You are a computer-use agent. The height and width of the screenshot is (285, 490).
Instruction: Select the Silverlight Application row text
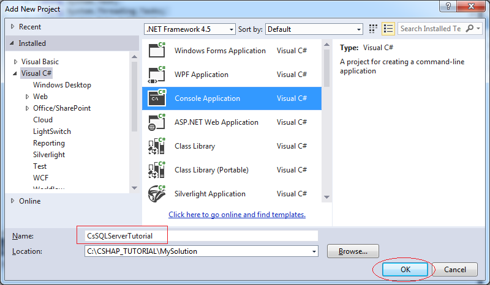tap(210, 194)
